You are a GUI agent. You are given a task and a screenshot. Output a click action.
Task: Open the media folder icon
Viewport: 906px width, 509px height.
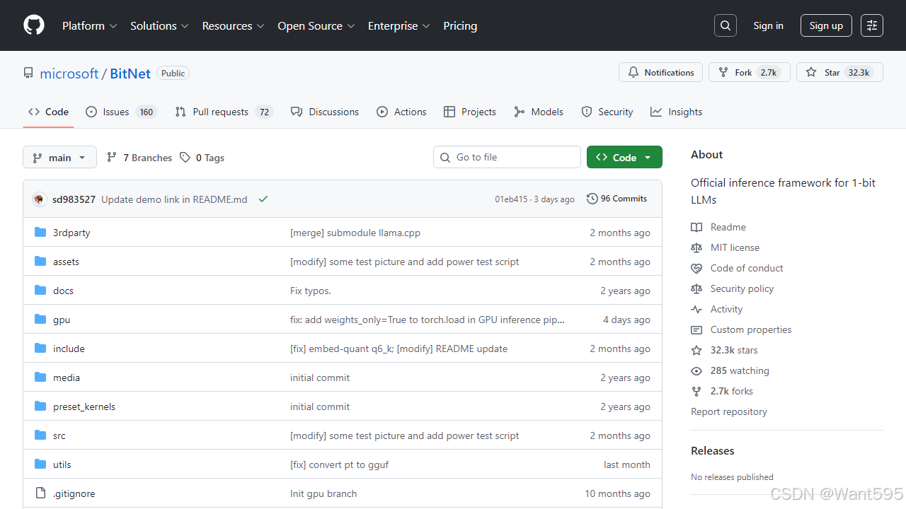(40, 378)
